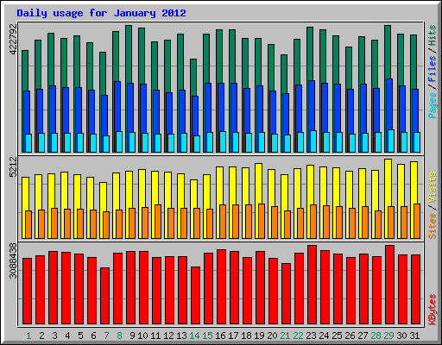Click day label 10 on the x-axis

coord(142,336)
